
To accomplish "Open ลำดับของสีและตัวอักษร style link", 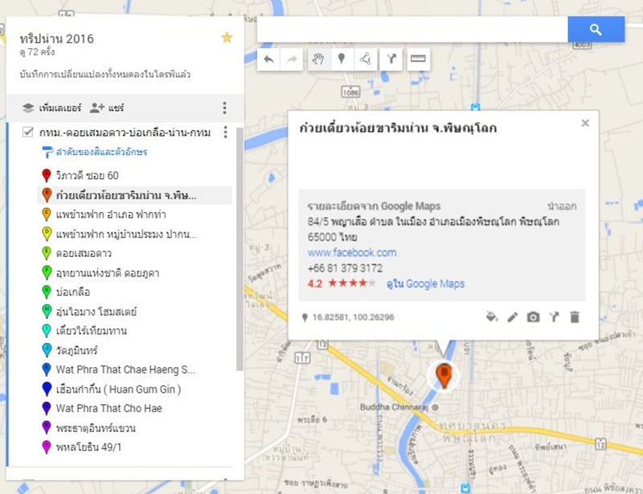I will pyautogui.click(x=95, y=152).
